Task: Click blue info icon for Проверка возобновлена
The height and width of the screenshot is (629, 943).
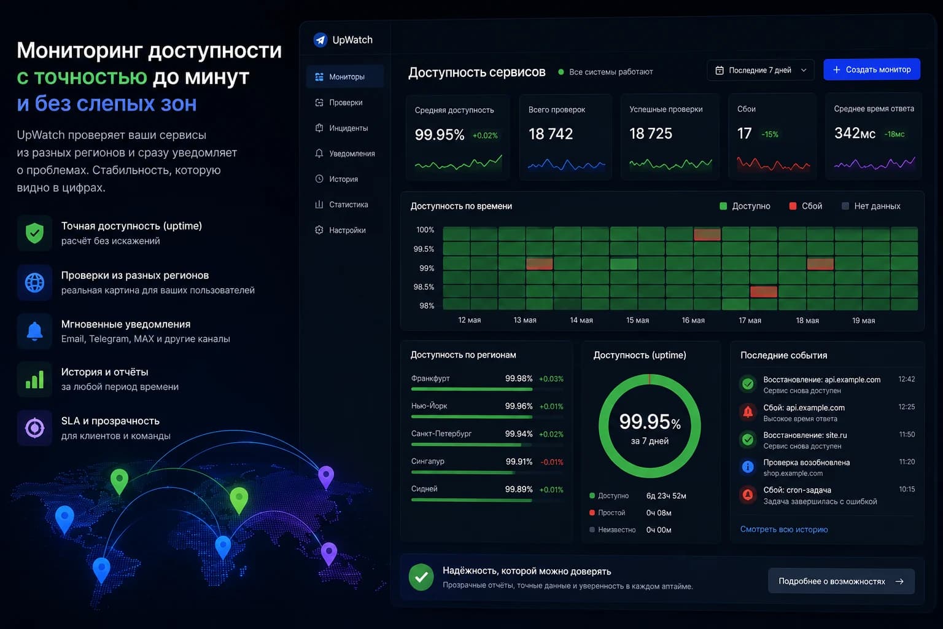Action: pos(748,467)
